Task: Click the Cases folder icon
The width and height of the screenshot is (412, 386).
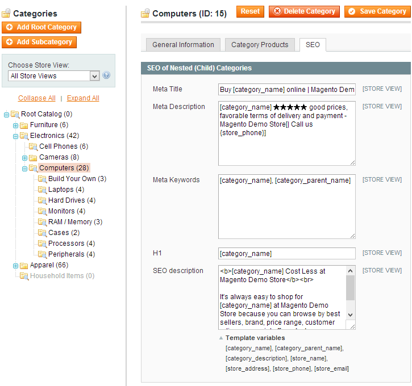Action: point(42,233)
